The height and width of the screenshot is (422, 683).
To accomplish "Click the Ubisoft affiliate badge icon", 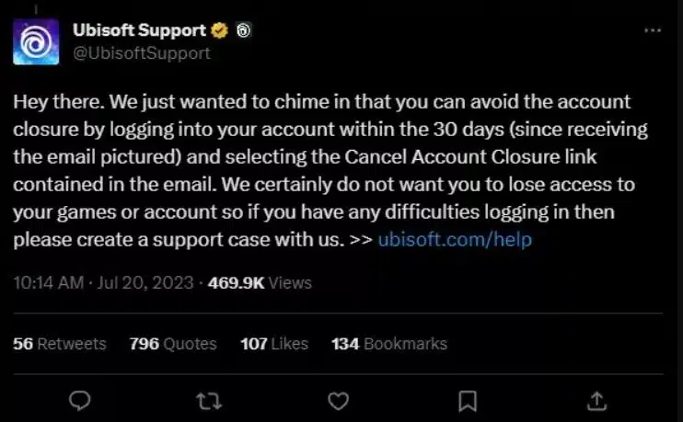I will 244,30.
